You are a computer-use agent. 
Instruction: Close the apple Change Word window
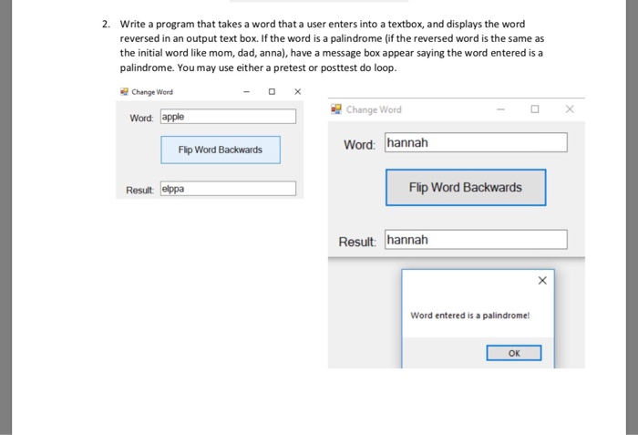[x=298, y=91]
